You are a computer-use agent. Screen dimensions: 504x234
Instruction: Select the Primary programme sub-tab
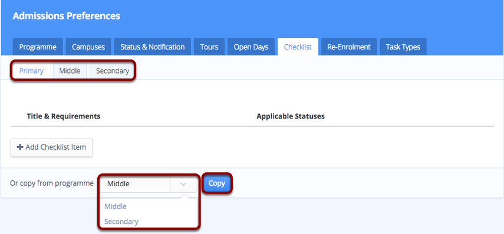tap(31, 71)
